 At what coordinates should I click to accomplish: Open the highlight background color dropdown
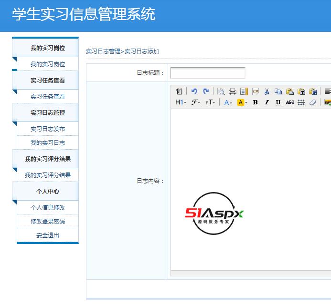242,102
